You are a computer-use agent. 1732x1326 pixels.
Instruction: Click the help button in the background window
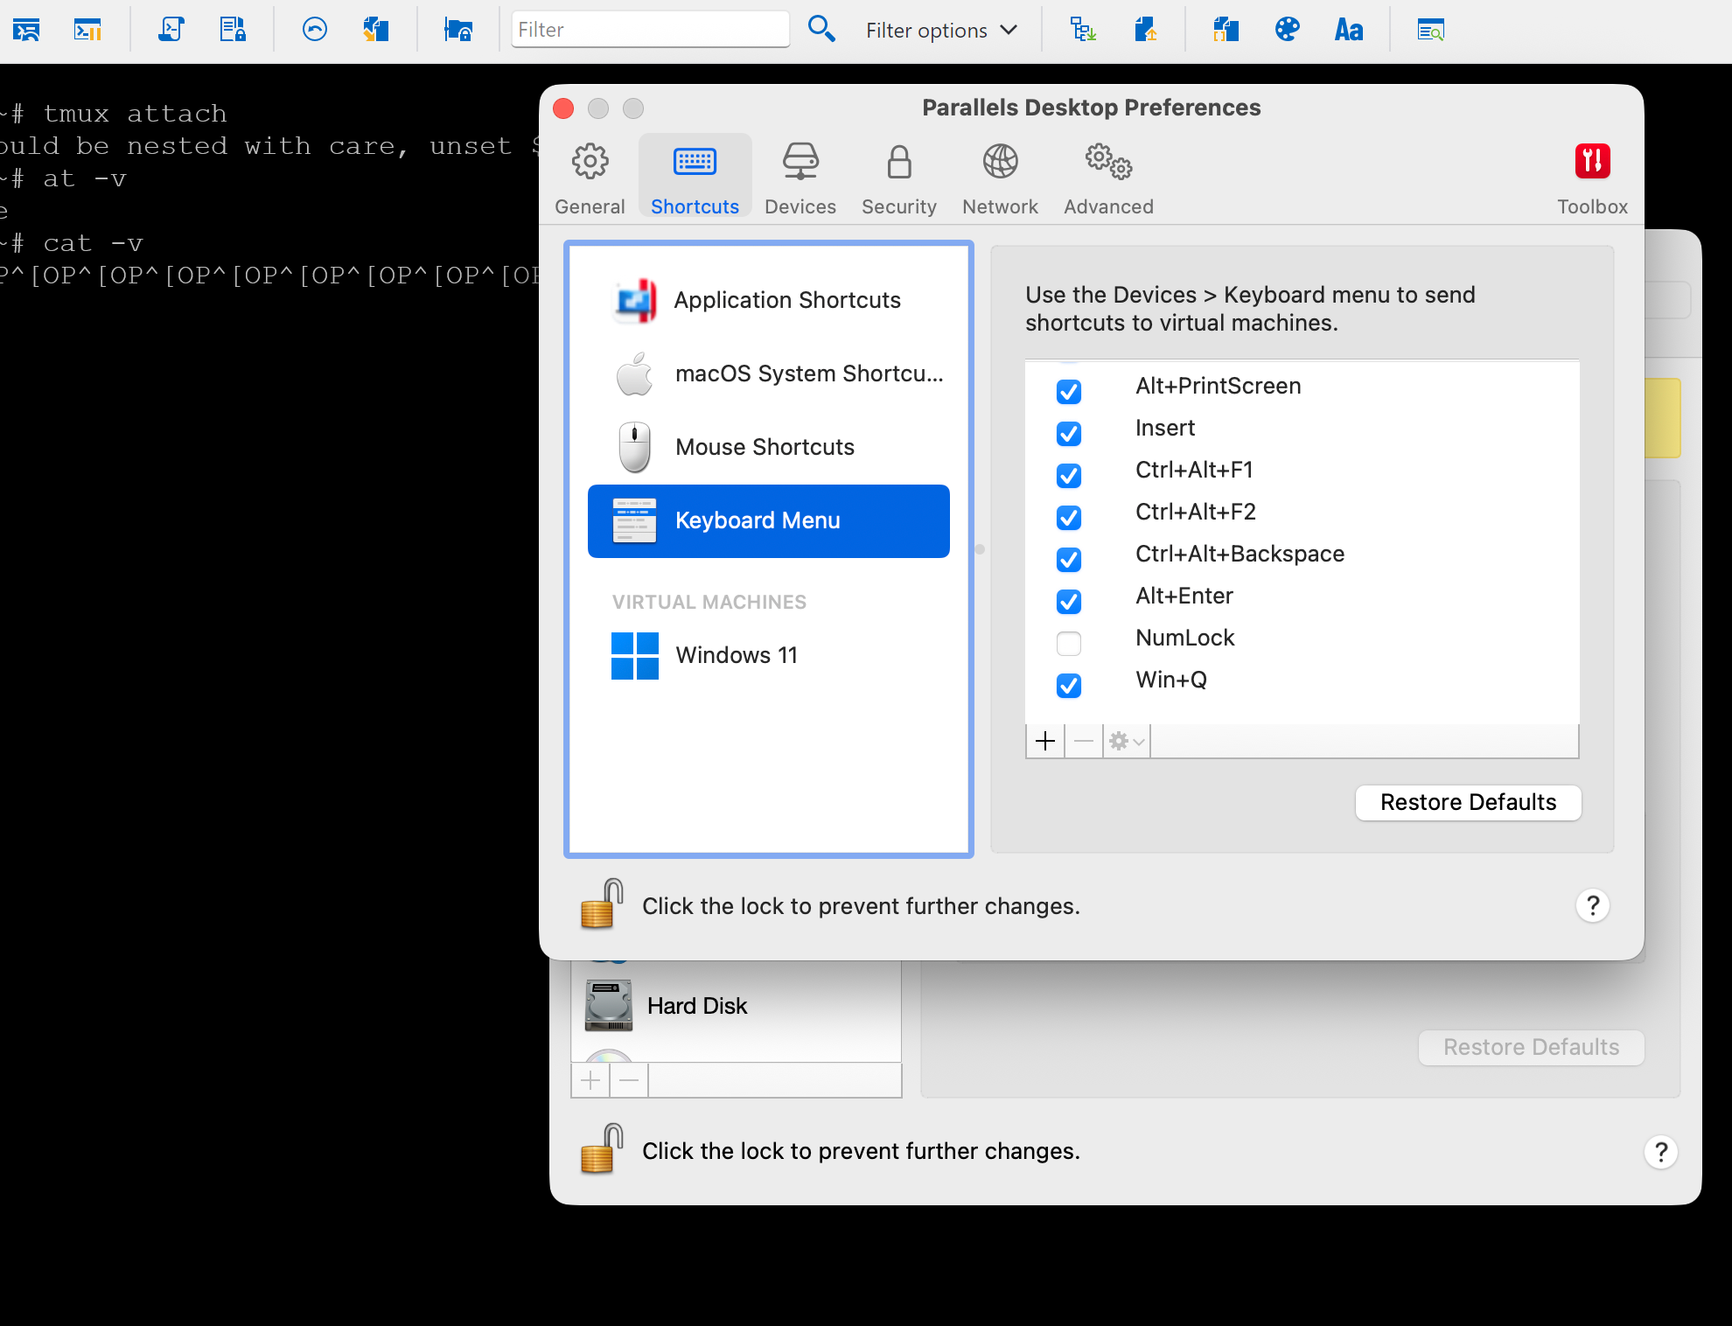point(1661,1151)
